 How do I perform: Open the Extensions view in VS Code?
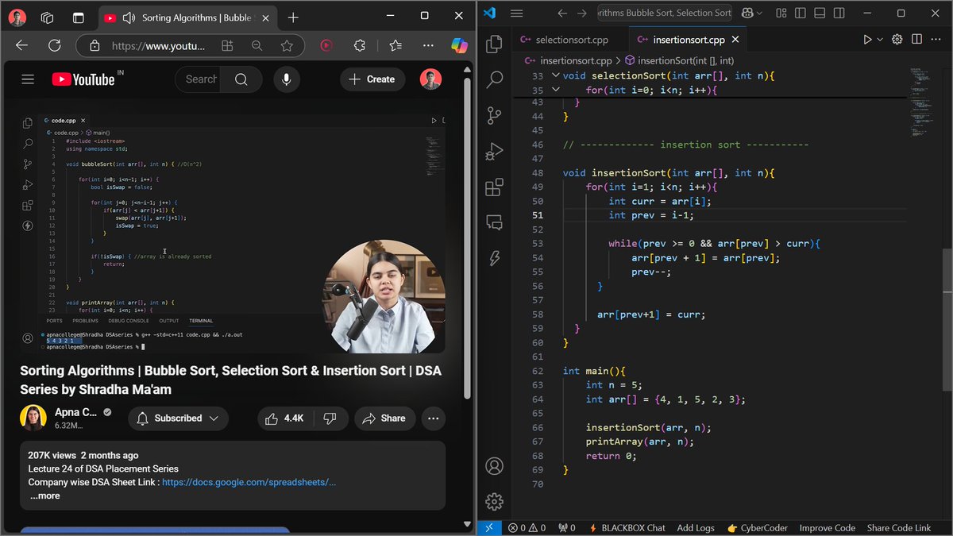click(494, 187)
